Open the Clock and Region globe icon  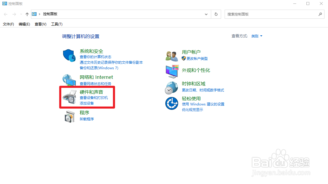tap(171, 88)
